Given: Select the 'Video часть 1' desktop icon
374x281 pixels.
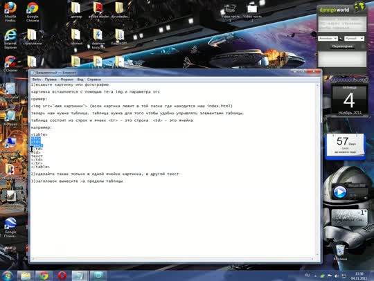Looking at the screenshot, I should pyautogui.click(x=230, y=12).
